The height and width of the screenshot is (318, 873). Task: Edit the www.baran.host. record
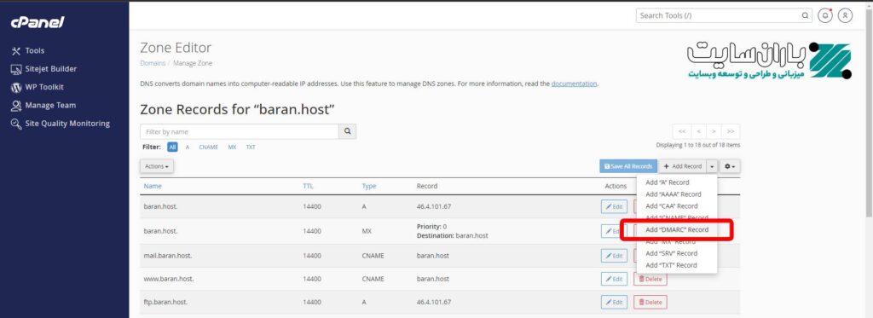pyautogui.click(x=614, y=279)
